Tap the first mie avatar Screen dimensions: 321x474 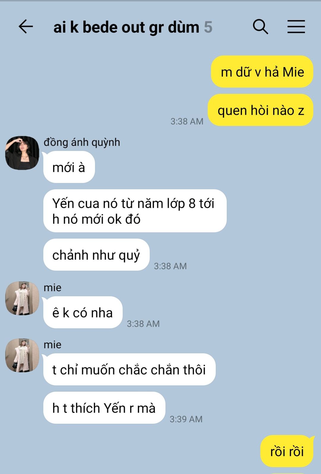click(x=22, y=298)
